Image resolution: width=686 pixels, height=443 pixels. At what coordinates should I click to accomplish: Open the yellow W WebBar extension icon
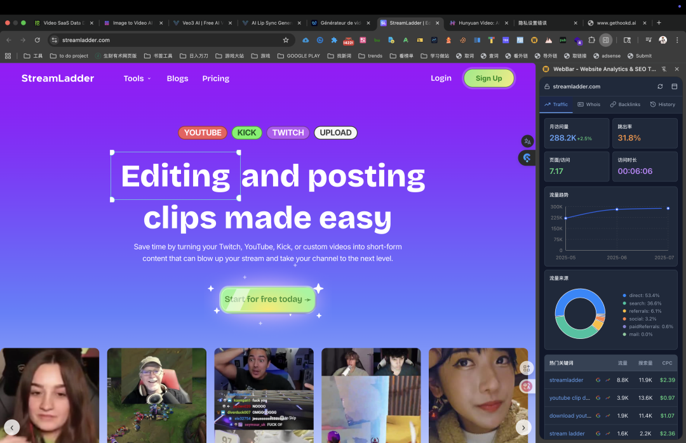(x=534, y=40)
